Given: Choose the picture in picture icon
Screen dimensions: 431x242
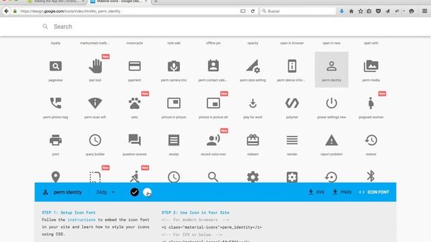Looking at the screenshot, I should tap(174, 103).
